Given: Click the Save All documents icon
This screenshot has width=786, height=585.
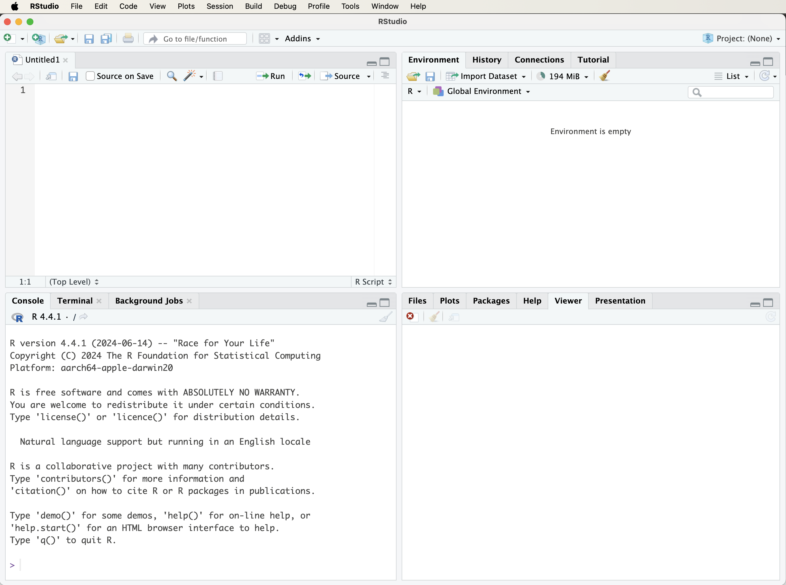Looking at the screenshot, I should [x=106, y=38].
